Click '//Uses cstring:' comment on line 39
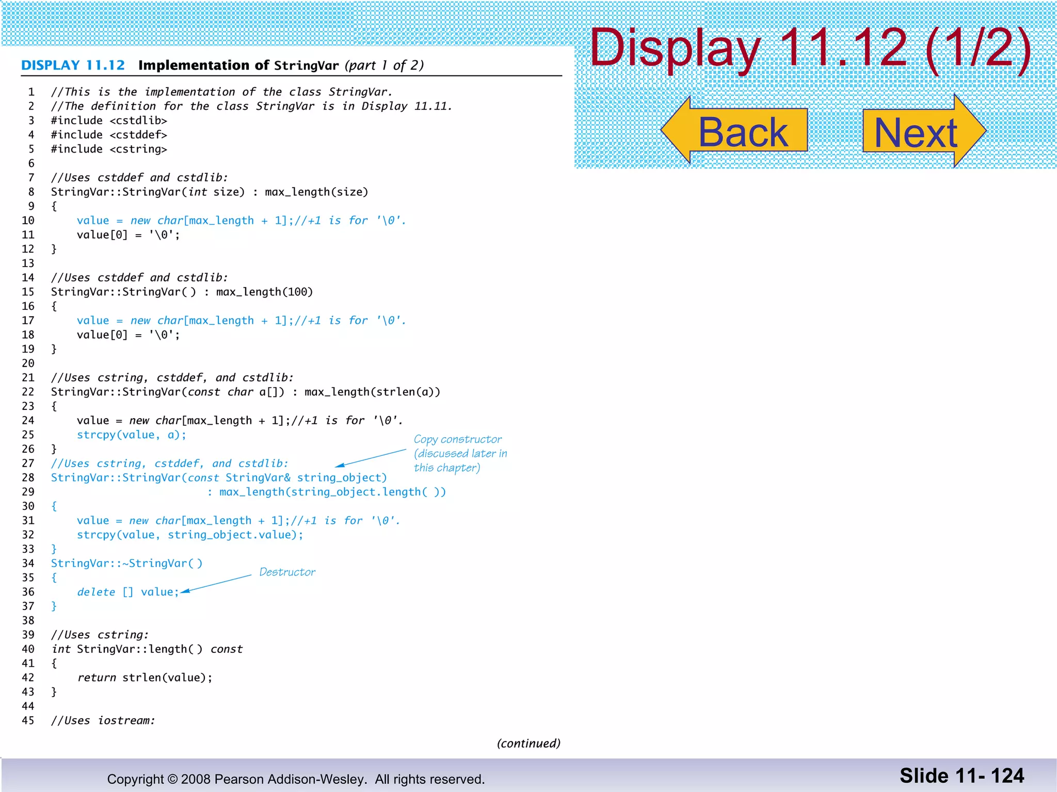 click(100, 635)
